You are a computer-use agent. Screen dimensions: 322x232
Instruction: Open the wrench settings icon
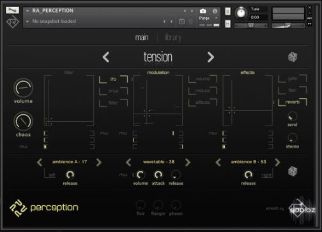pos(12,10)
